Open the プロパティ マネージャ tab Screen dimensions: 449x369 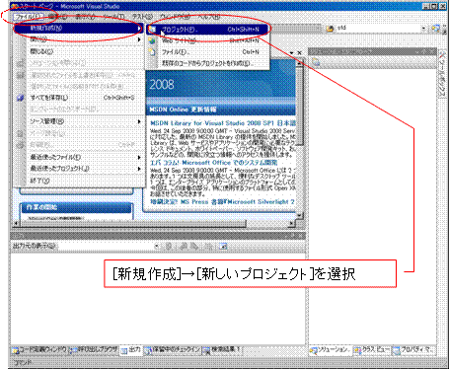coord(413,350)
